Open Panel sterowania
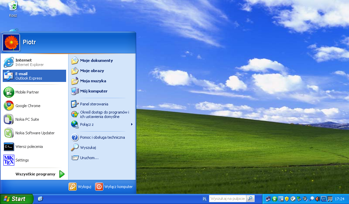The height and width of the screenshot is (204, 349). 102,104
